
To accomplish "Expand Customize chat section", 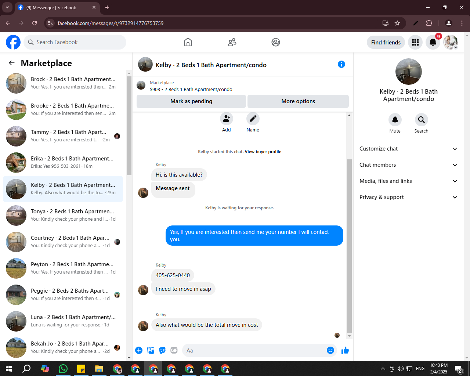I will [408, 149].
